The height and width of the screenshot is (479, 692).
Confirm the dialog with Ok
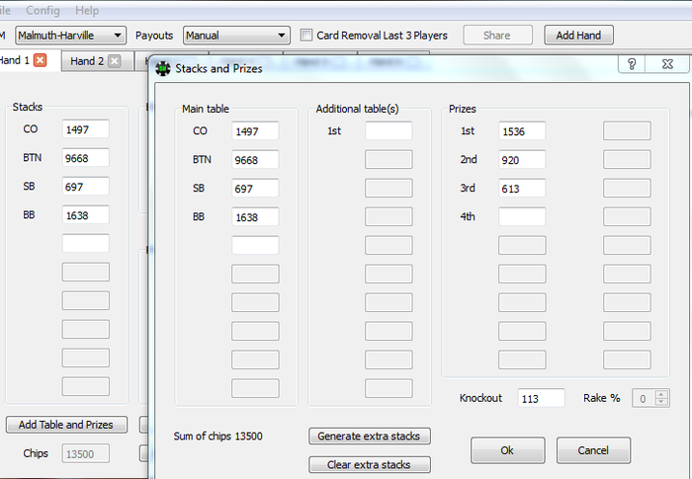click(507, 450)
